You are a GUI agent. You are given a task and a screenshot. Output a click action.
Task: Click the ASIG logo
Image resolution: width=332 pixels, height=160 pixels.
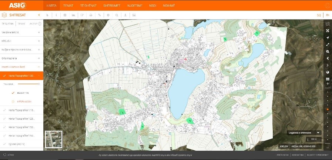point(17,5)
